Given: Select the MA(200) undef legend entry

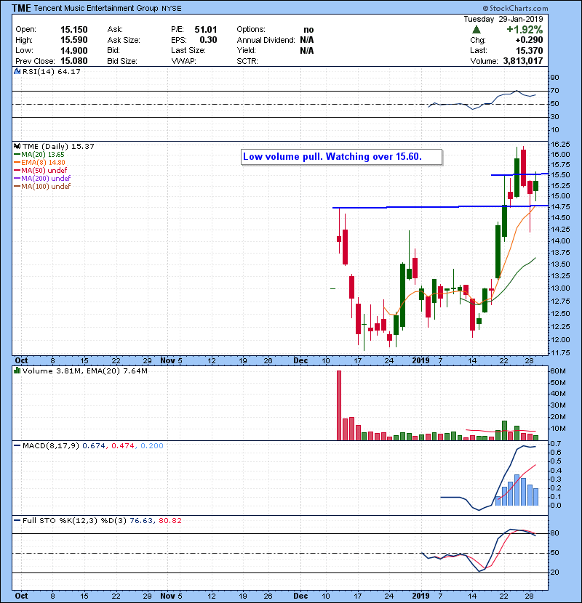Looking at the screenshot, I should click(42, 178).
